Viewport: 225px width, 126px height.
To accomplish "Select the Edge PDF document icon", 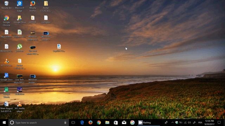I will [x=59, y=48].
